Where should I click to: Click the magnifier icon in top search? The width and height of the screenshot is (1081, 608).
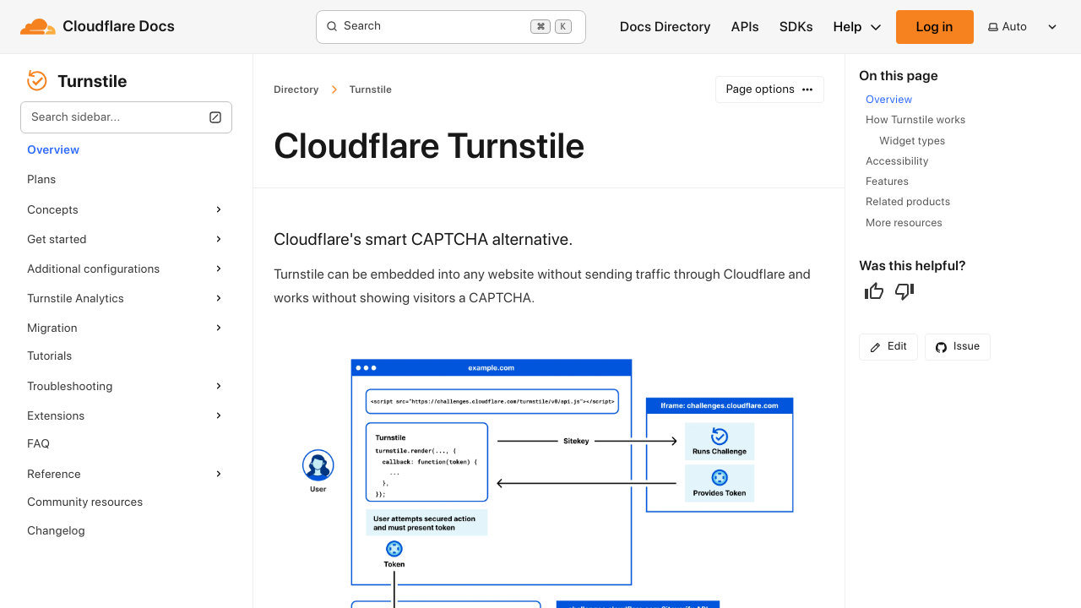(x=332, y=26)
